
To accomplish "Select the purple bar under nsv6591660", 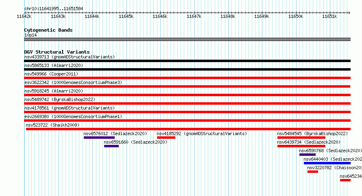I will click(111, 146).
